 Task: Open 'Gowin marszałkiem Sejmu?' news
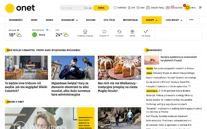click(x=171, y=77)
